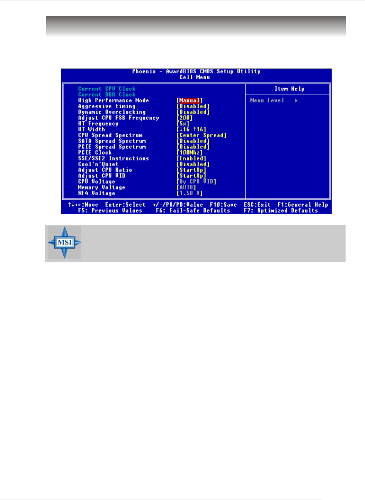Click the arrow keys Move hint
Screen dimensions: 365x500
click(83, 205)
